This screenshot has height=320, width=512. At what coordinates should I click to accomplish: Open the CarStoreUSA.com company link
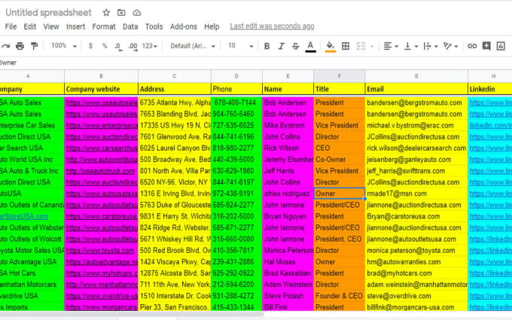click(24, 216)
